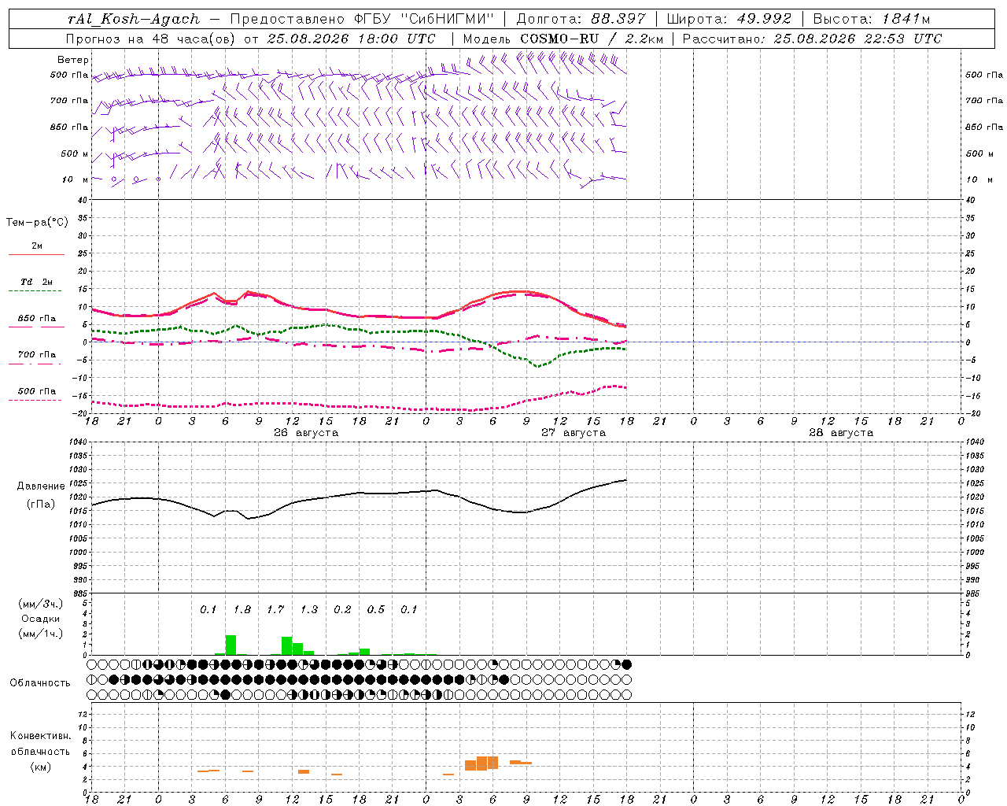This screenshot has width=1007, height=806.
Task: Click the 1.3 precipitation value label
Action: pyautogui.click(x=309, y=609)
